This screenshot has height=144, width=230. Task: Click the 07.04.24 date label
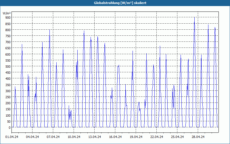tap(53, 137)
